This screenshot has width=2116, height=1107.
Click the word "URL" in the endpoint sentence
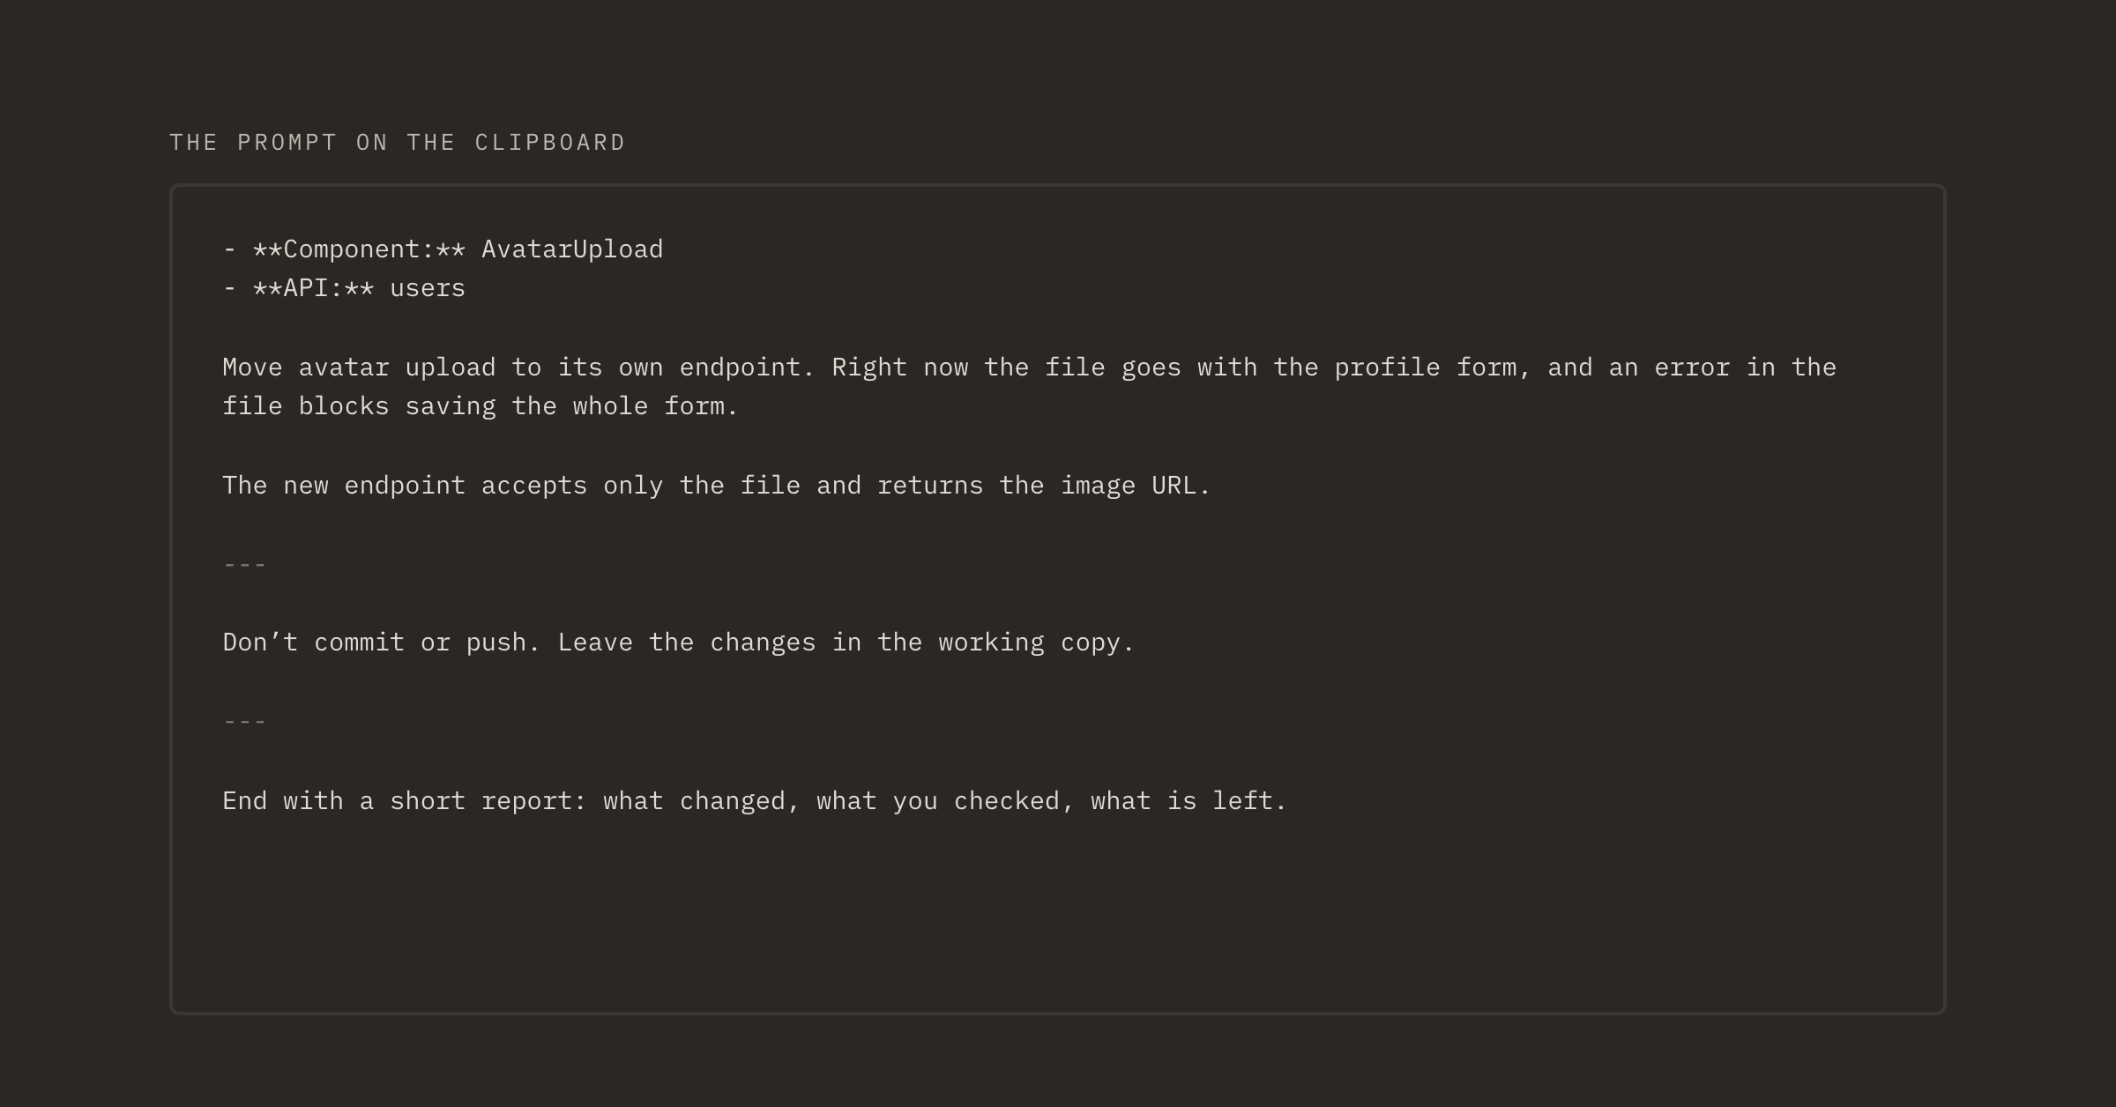1173,486
